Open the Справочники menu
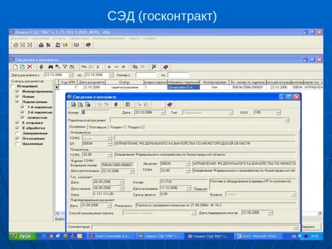 pyautogui.click(x=79, y=38)
